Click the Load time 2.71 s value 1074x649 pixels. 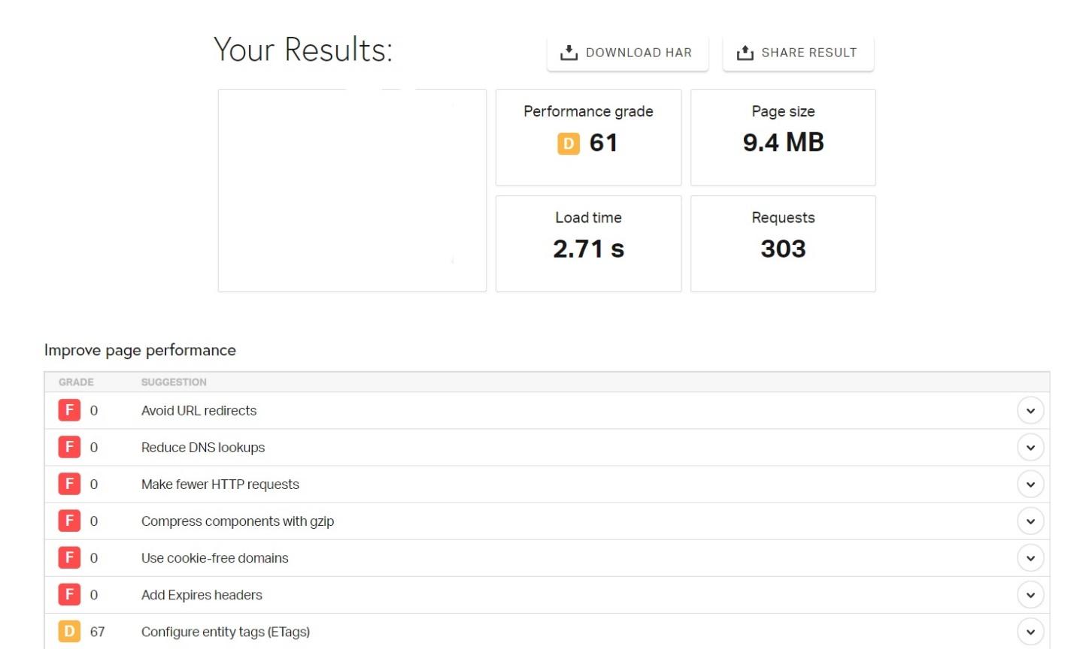(588, 249)
